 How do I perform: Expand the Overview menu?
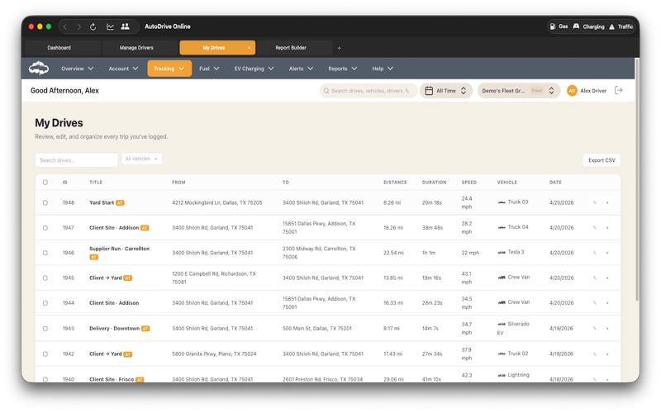[78, 69]
